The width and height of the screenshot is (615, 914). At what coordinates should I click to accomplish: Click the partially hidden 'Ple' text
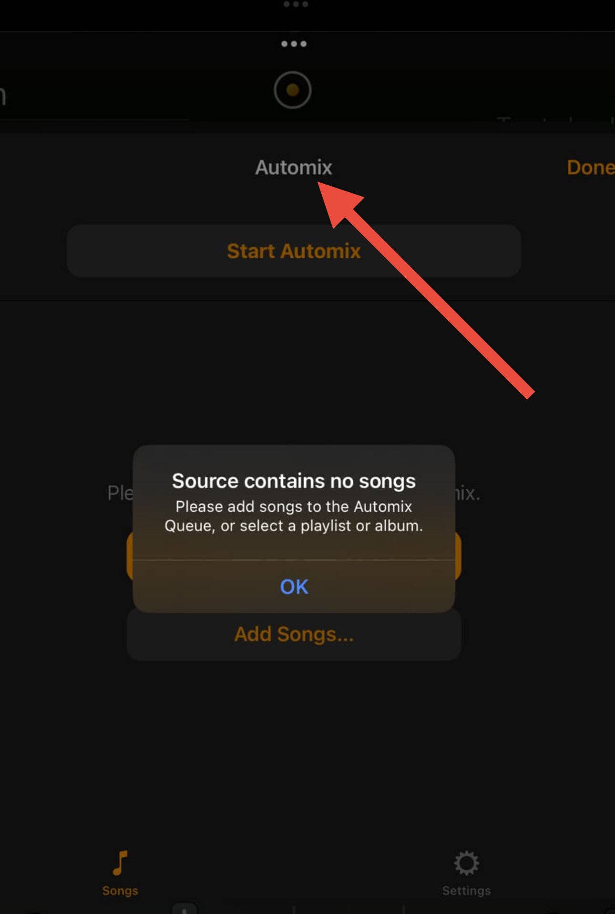click(x=120, y=493)
